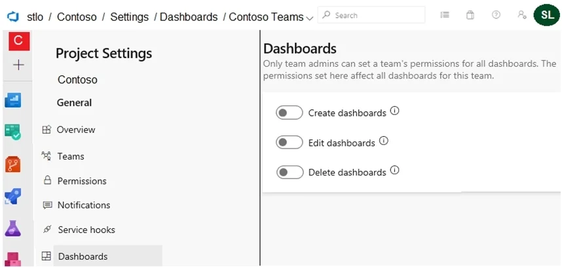
Task: Click the plus add new button
Action: pyautogui.click(x=18, y=65)
